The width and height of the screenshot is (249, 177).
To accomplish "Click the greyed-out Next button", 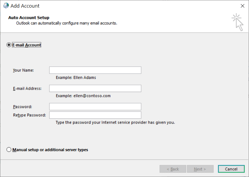I will click(200, 169).
